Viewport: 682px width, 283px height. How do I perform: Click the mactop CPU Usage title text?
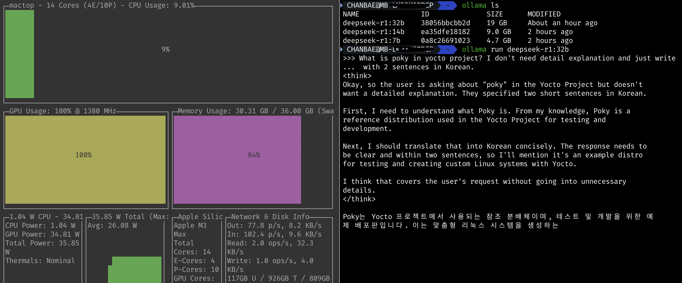102,5
